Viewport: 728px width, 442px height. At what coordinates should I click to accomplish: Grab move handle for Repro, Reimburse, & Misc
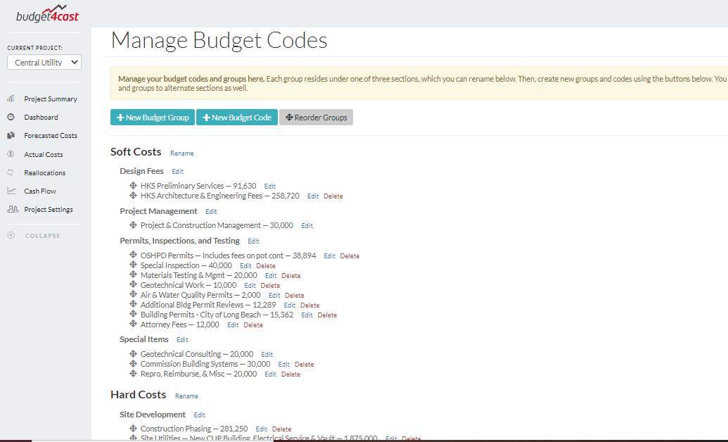point(133,373)
